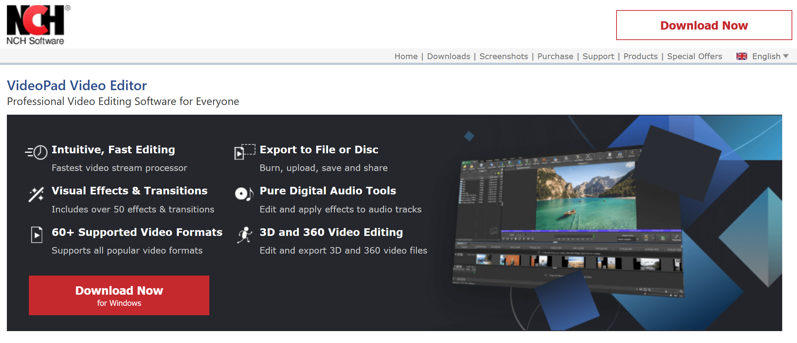Select the Pure Digital Audio Tools heading

(x=328, y=191)
